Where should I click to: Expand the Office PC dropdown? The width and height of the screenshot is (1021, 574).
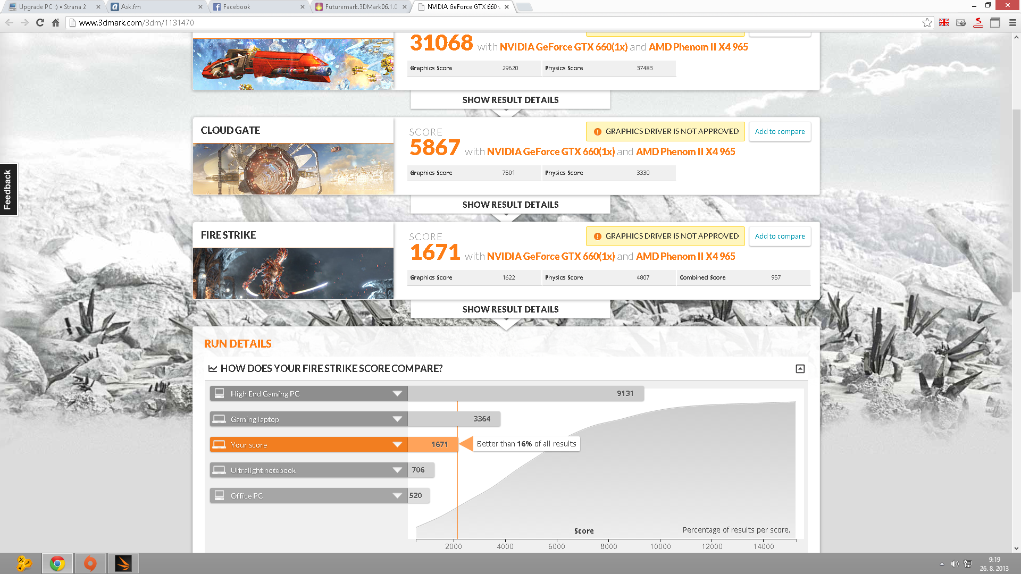pyautogui.click(x=397, y=495)
